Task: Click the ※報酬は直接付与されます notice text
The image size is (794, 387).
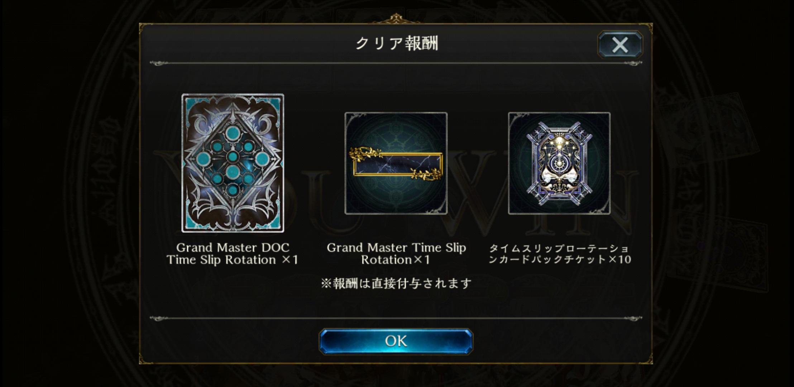Action: pos(396,283)
